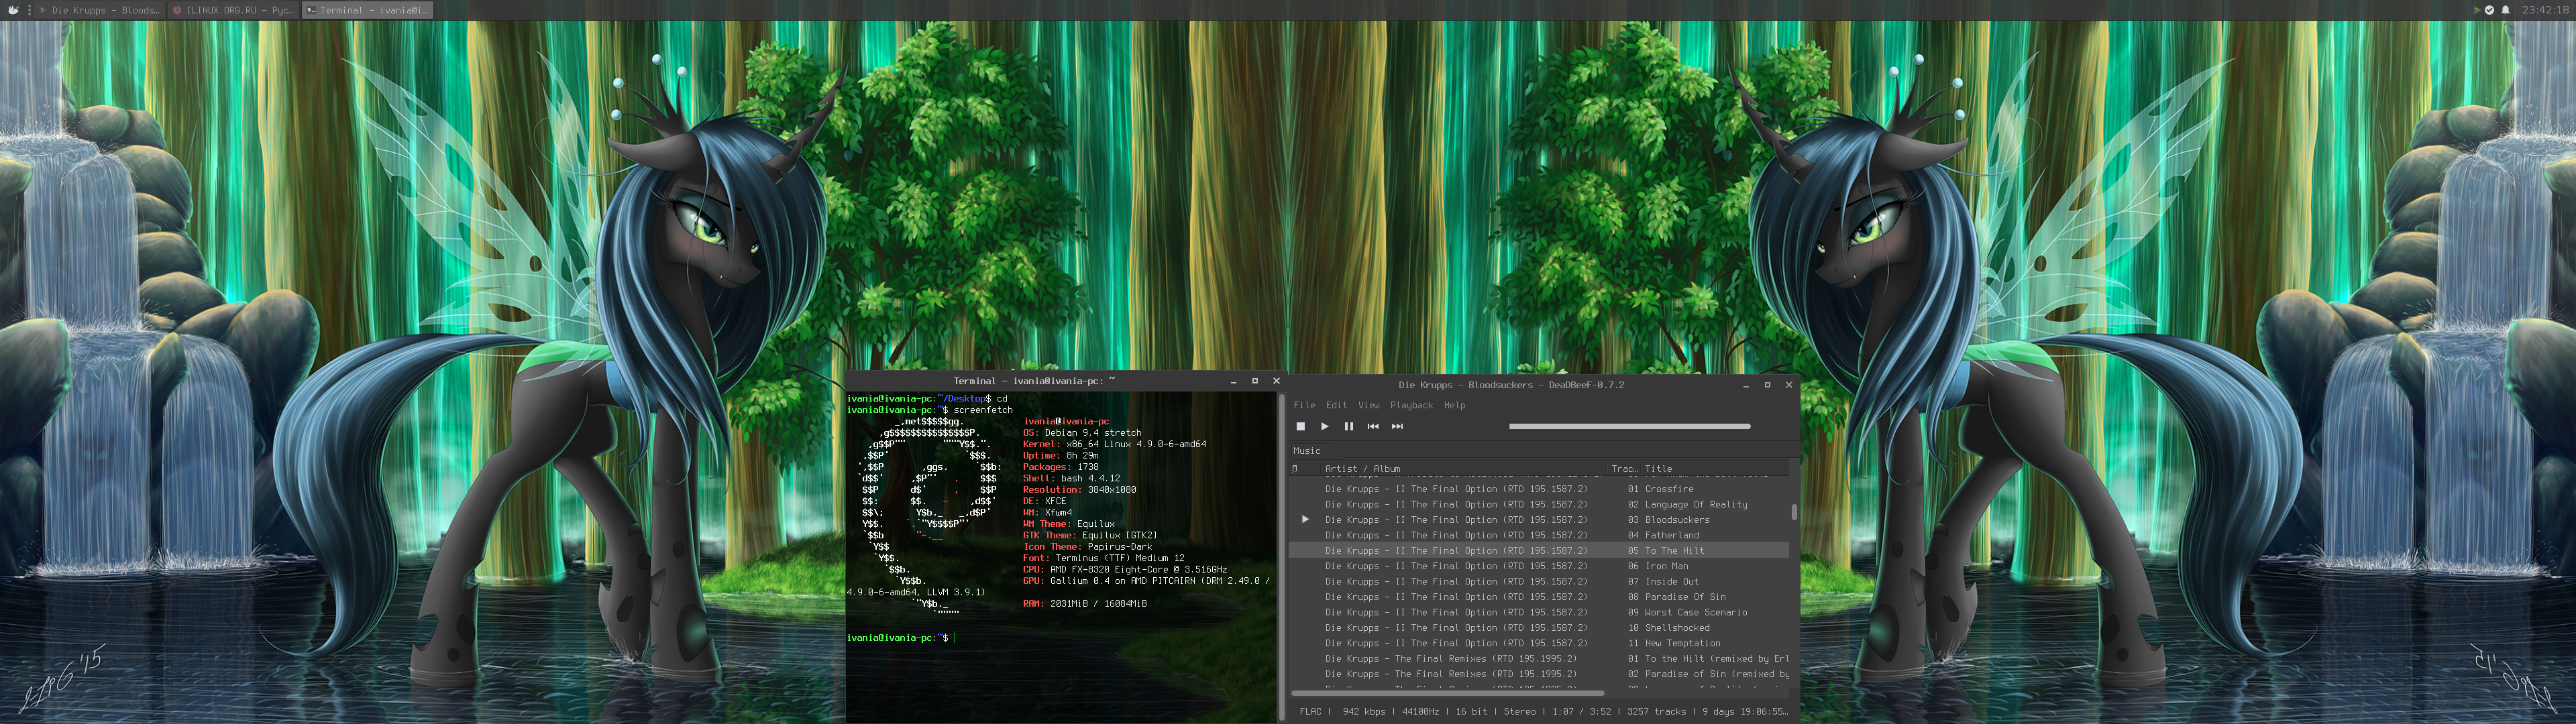
Task: Open the Edit menu in DeaDBeeF
Action: [1336, 405]
